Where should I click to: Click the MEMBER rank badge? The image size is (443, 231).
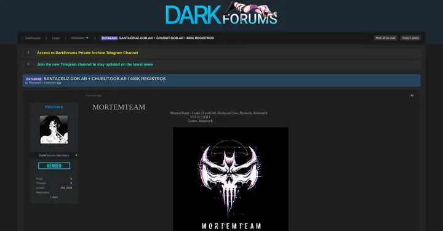(54, 166)
